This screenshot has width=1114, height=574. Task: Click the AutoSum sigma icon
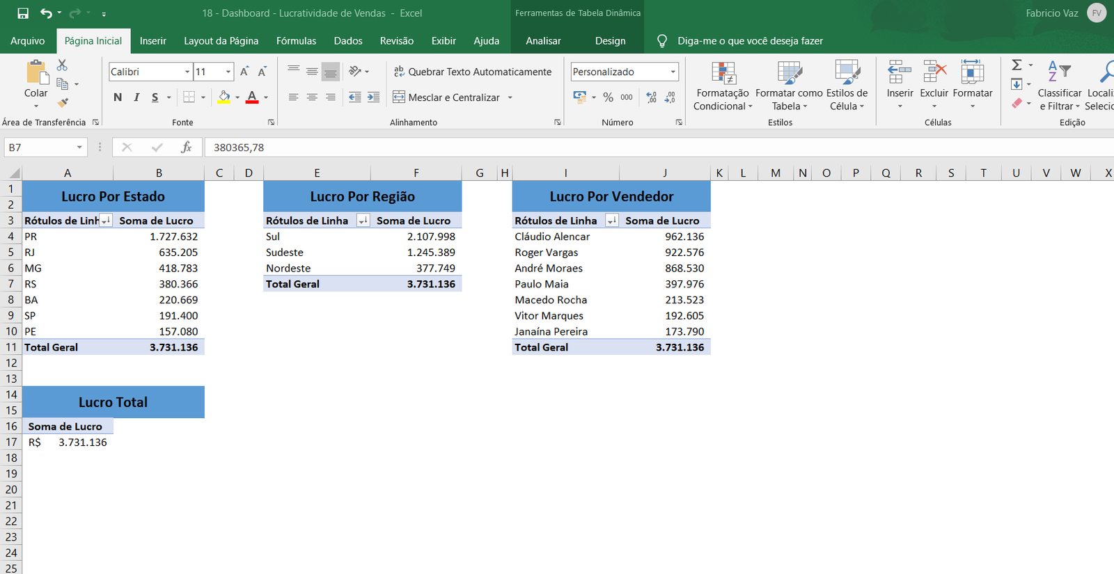(x=1017, y=65)
